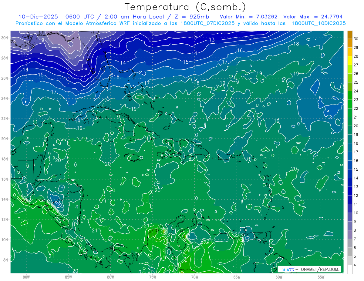364x281 pixels.
Task: Click the '18N' latitude axis label
Action: point(5,159)
